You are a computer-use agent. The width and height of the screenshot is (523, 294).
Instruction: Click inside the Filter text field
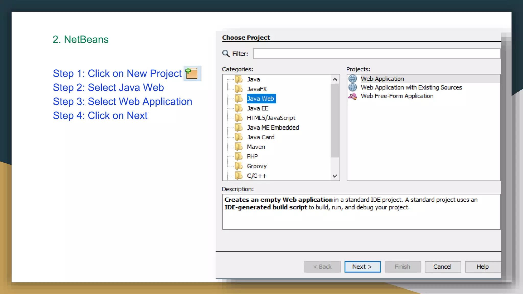coord(376,54)
